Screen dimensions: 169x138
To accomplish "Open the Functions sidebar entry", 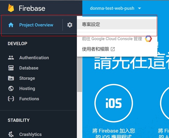I will (x=29, y=99).
